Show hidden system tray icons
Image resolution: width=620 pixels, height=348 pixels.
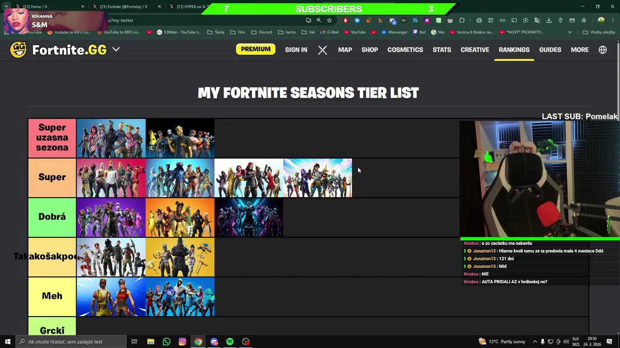coord(535,342)
